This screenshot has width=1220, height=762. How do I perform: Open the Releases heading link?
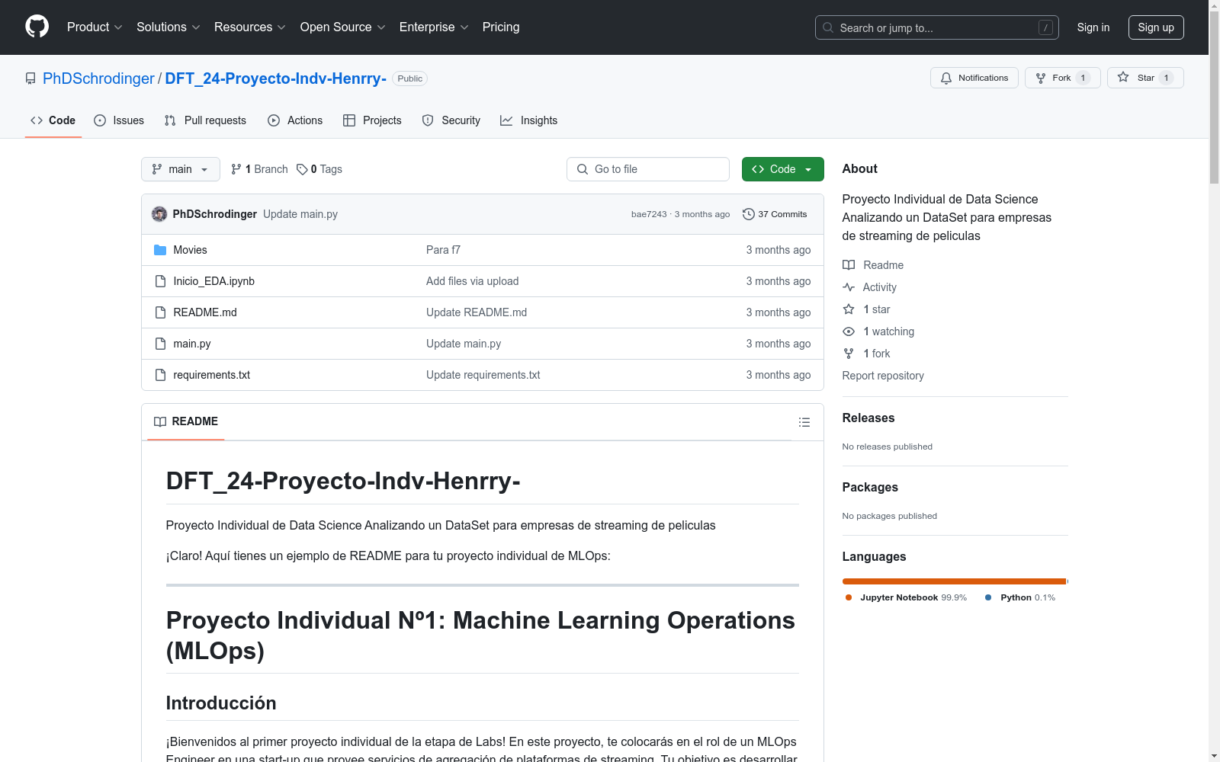[868, 418]
